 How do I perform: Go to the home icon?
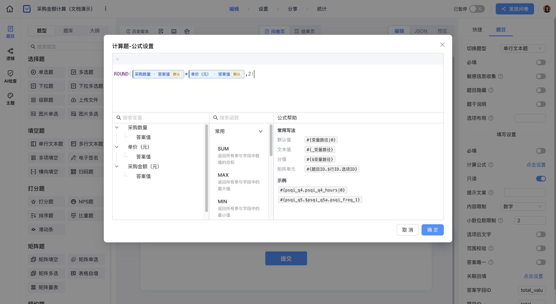coord(10,9)
